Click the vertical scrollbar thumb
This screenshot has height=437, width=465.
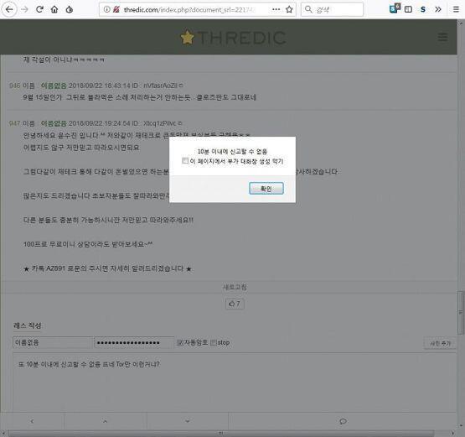pyautogui.click(x=461, y=312)
